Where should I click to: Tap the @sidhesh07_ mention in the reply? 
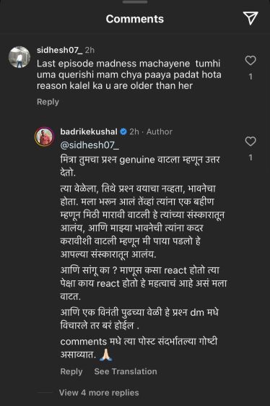point(90,145)
